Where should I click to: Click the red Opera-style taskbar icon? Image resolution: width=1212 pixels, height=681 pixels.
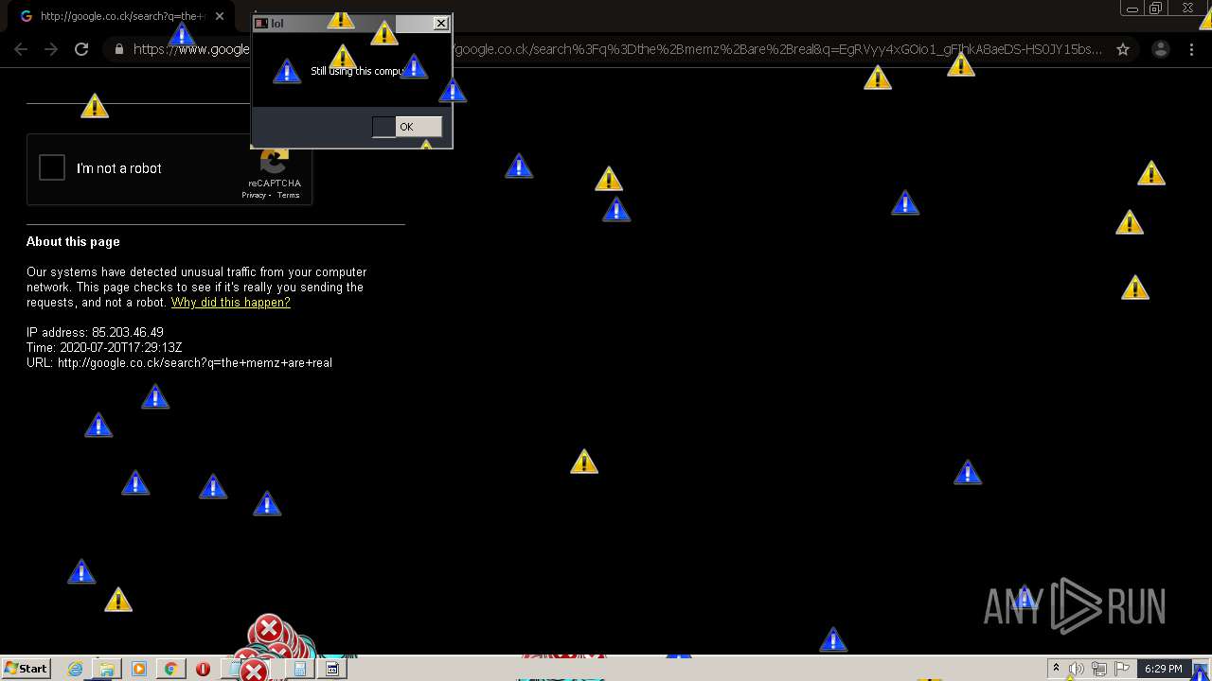click(203, 669)
